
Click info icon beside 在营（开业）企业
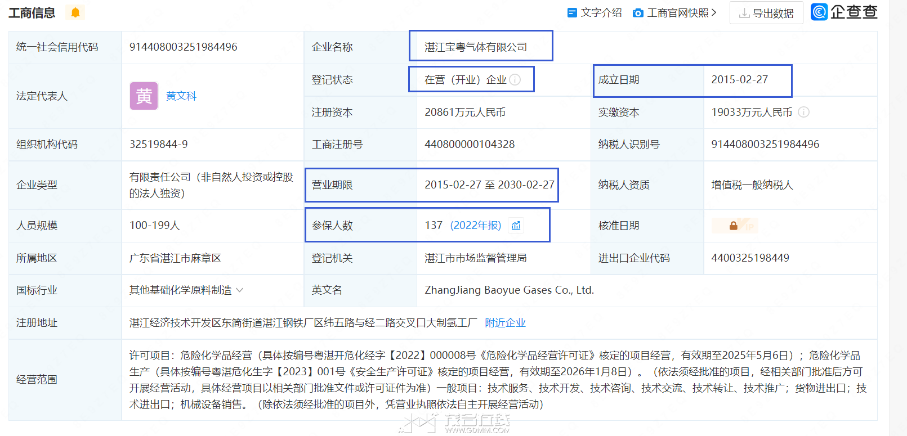tap(515, 80)
